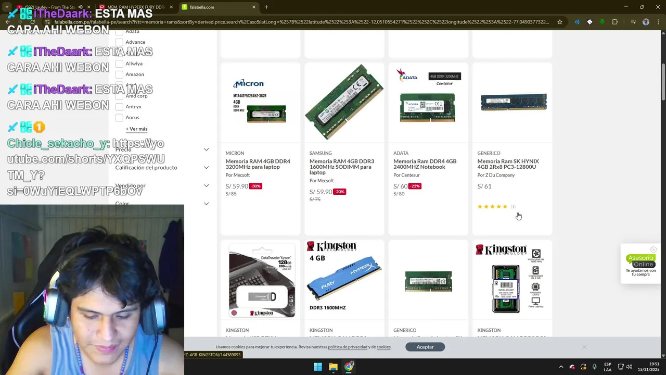Check the Amd corp brand checkbox
Image resolution: width=666 pixels, height=375 pixels.
click(x=119, y=96)
